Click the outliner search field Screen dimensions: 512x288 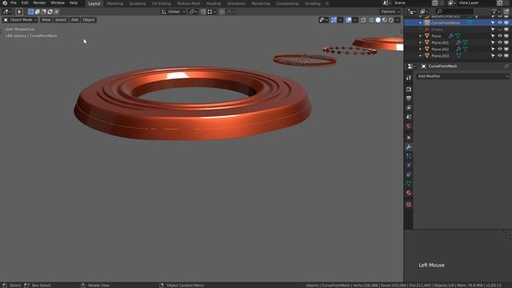pyautogui.click(x=454, y=12)
